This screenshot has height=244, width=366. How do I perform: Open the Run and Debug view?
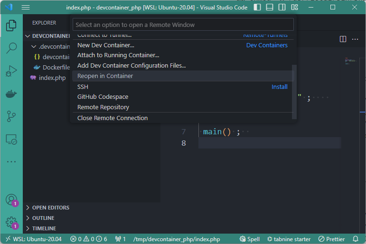11,71
